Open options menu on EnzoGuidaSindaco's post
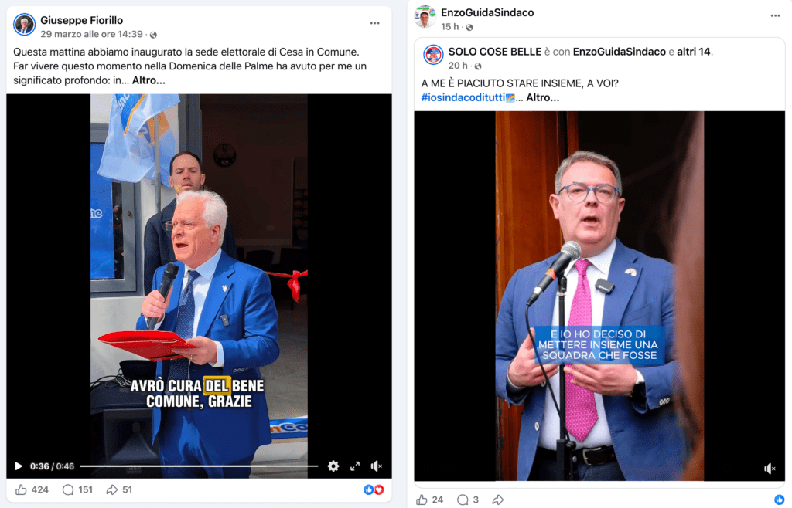 [775, 15]
